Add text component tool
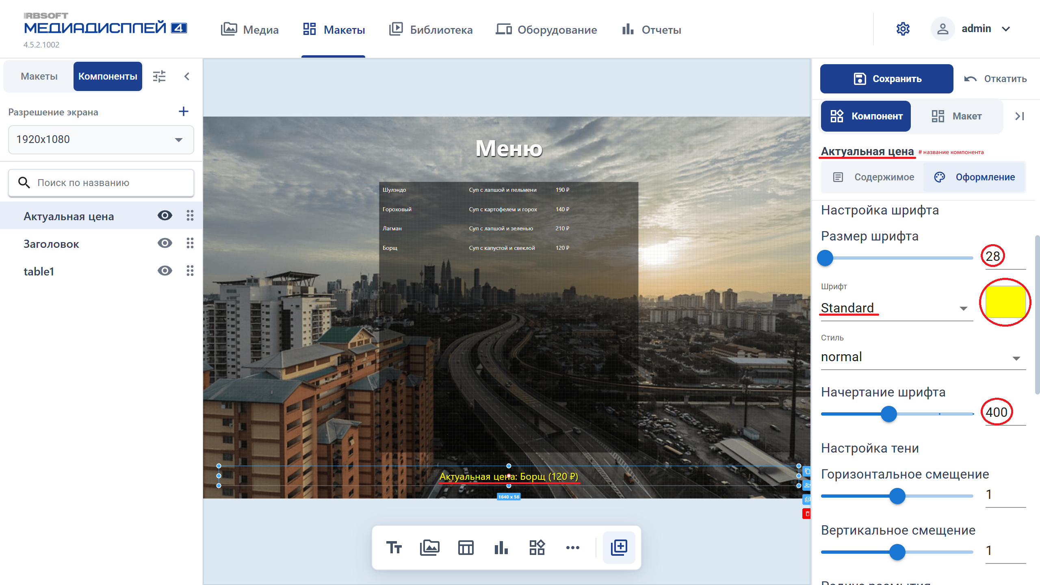This screenshot has width=1040, height=585. click(394, 548)
